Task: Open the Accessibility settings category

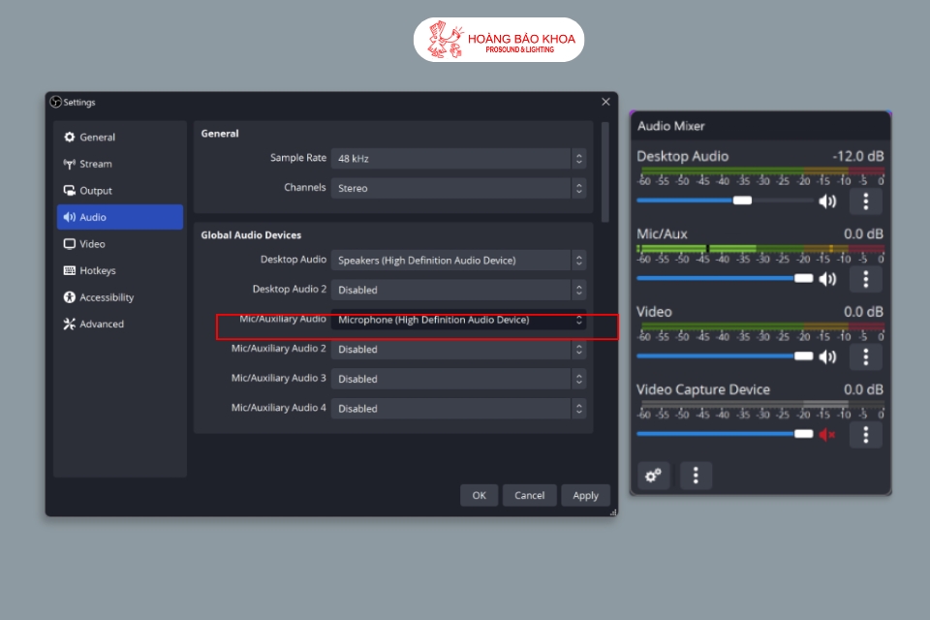Action: 120,297
